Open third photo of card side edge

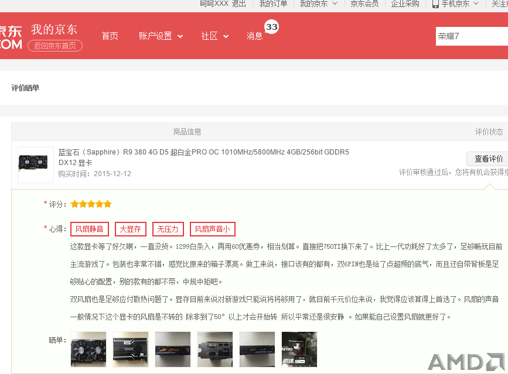173,349
